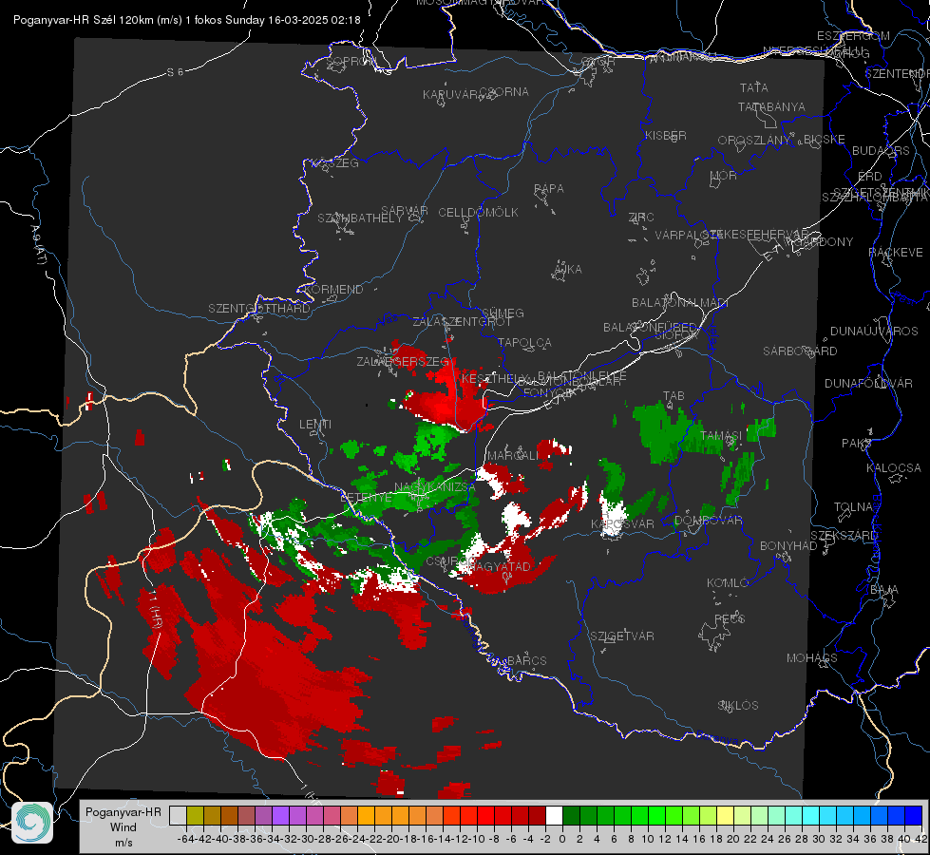The image size is (930, 855).
Task: Click the PAKS city label
Action: click(856, 444)
